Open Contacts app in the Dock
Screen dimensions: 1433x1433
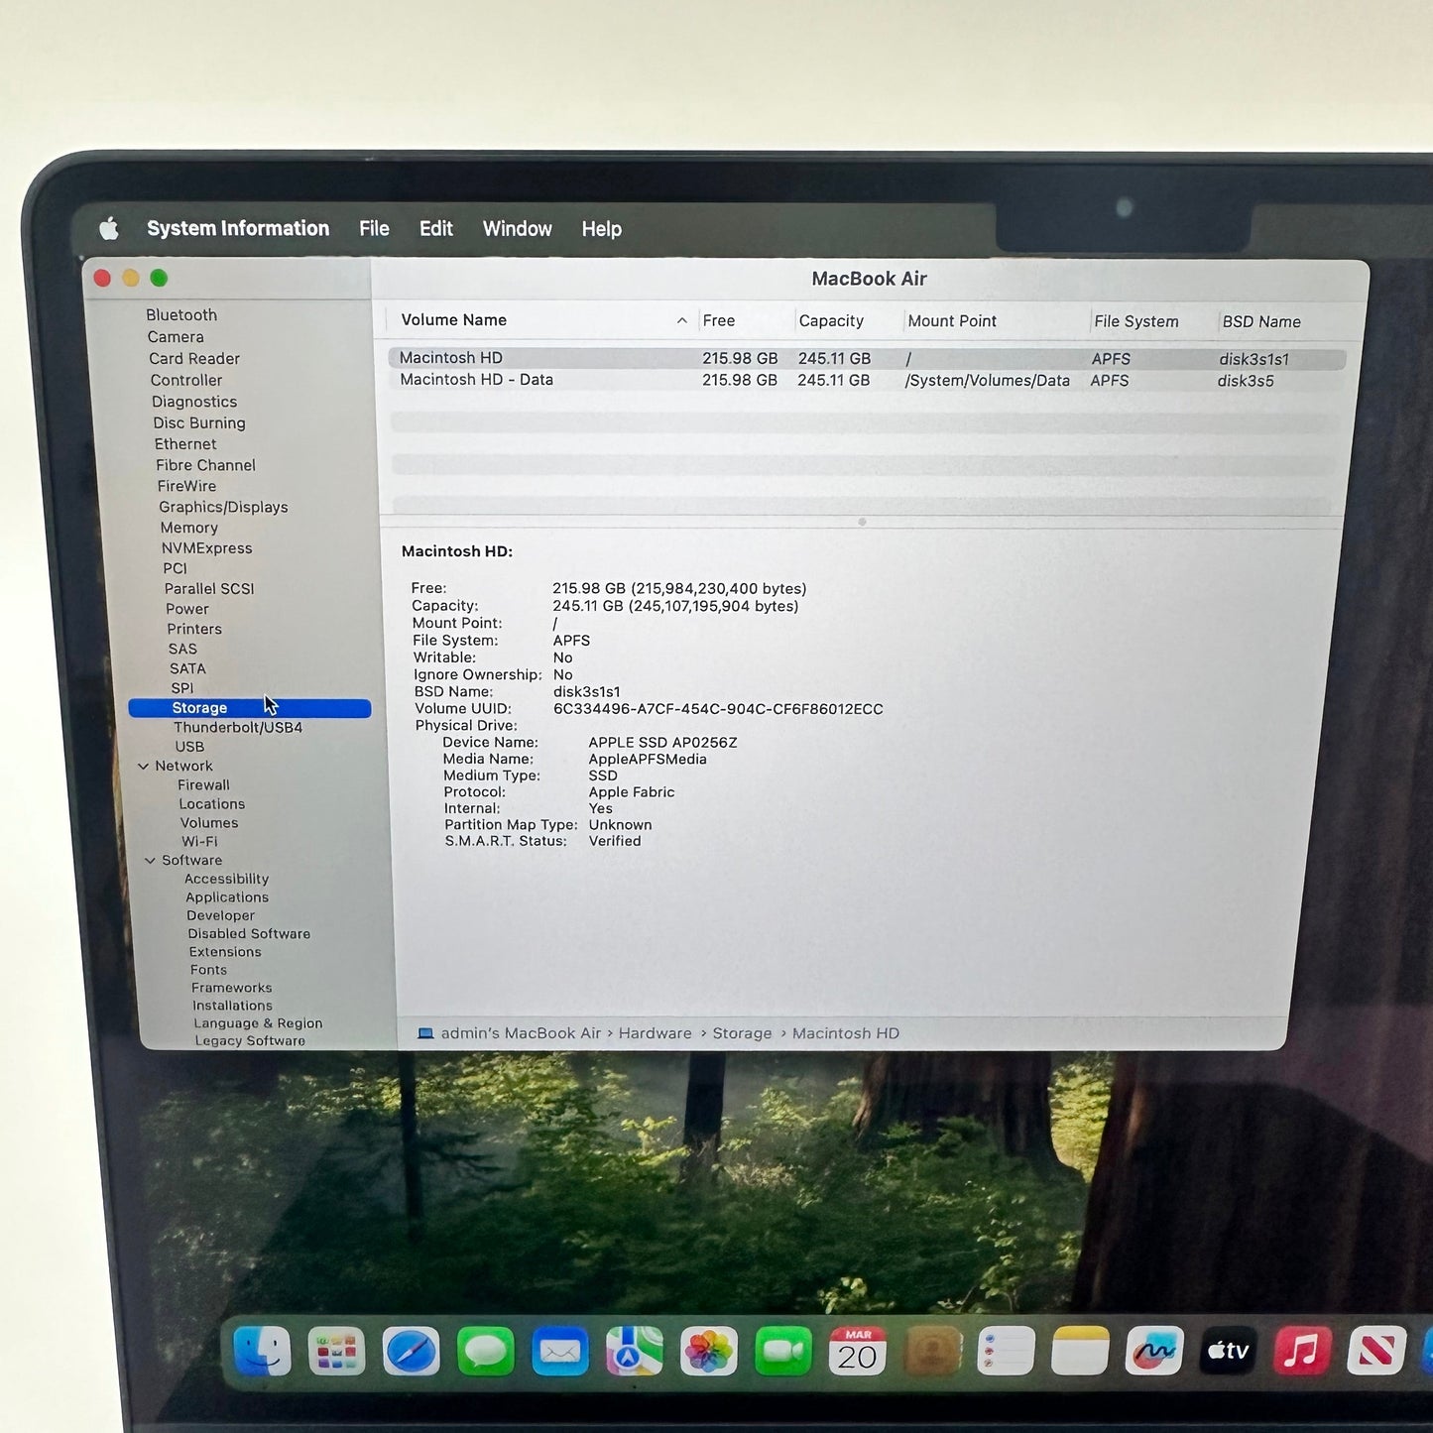(932, 1351)
